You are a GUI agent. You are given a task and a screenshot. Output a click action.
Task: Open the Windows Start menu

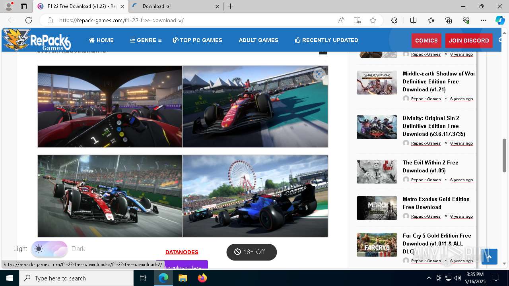pyautogui.click(x=10, y=278)
